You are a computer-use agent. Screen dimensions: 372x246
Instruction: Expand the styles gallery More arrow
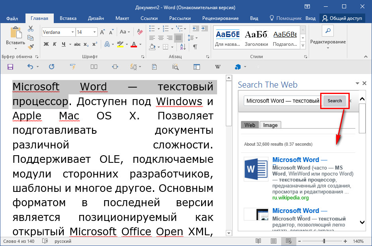[x=303, y=45]
